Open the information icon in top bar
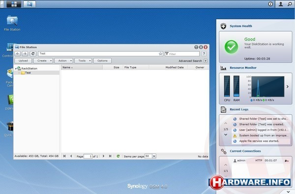Image resolution: width=295 pixels, height=194 pixels. pyautogui.click(x=270, y=4)
